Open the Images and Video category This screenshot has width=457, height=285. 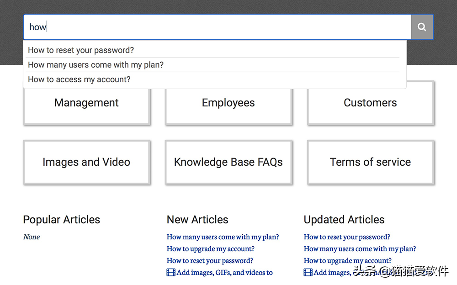click(x=86, y=162)
